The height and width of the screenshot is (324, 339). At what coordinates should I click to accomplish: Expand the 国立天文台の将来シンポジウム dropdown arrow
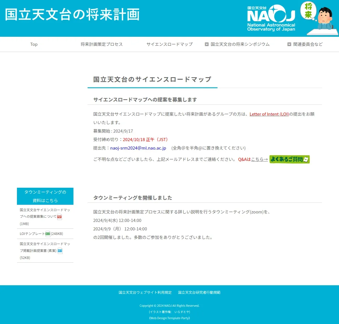(x=207, y=44)
